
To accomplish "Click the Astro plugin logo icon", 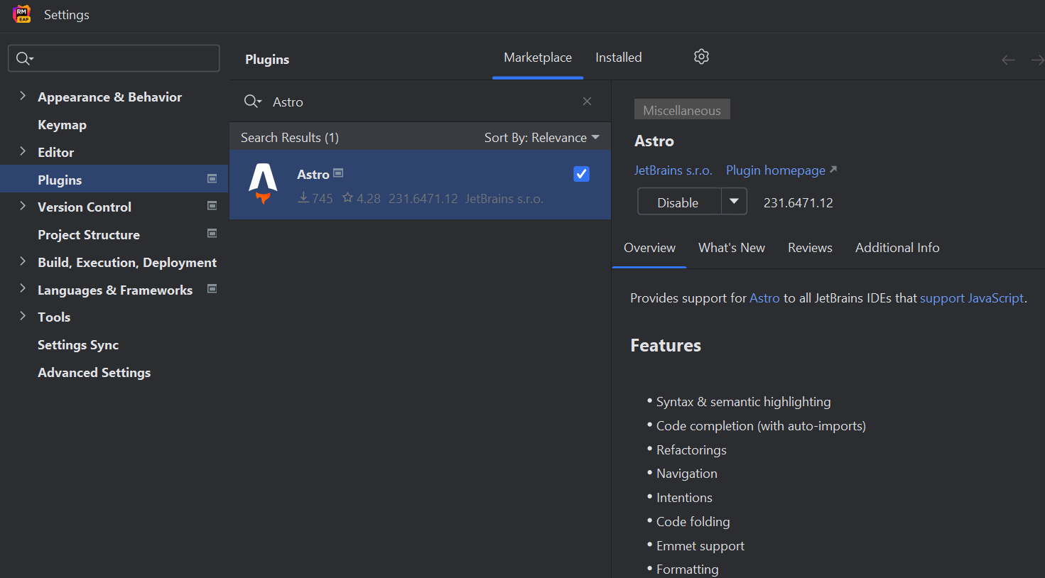I will [263, 183].
